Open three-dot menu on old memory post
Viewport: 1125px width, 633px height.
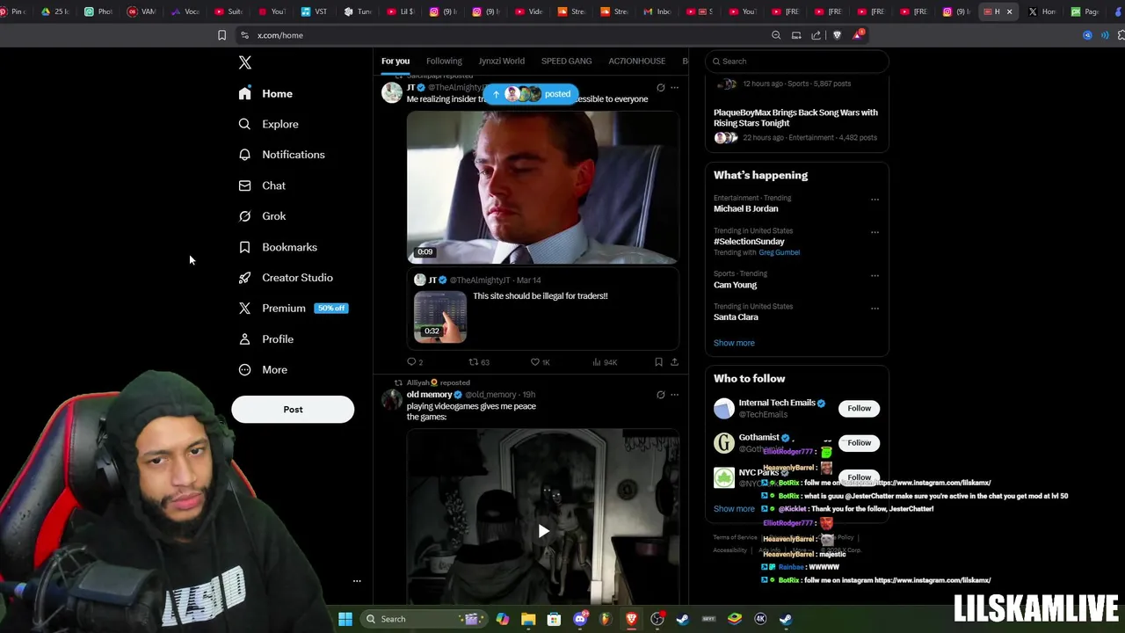[674, 395]
